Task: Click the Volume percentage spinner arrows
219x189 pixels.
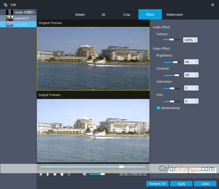Action: pos(196,40)
